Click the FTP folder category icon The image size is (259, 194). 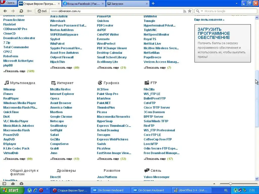coord(147,83)
